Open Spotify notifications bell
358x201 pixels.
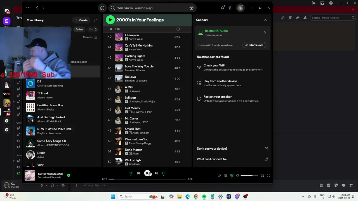pos(223,8)
